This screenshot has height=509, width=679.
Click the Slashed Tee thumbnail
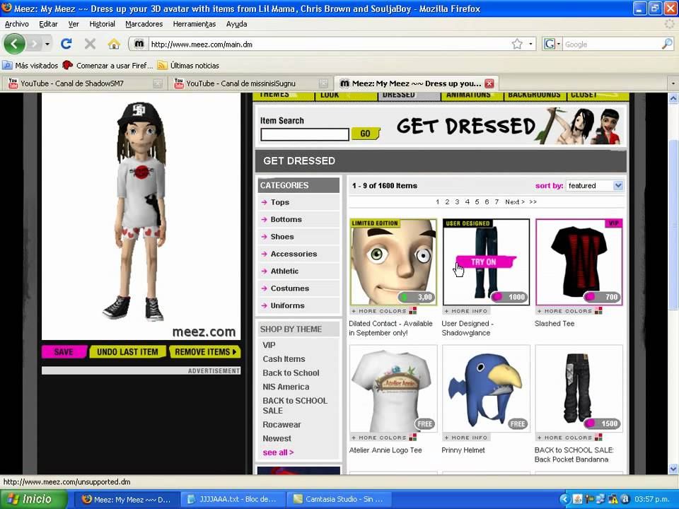(x=579, y=262)
